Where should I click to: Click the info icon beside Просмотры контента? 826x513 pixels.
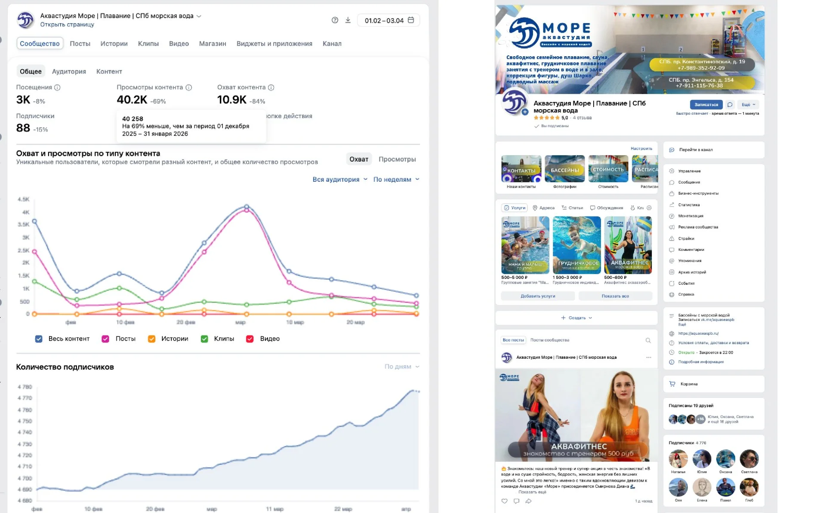click(188, 88)
